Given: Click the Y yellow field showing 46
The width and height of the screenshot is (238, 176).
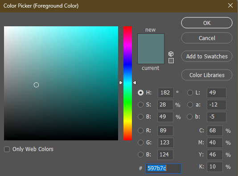Looking at the screenshot, I should 215,155.
